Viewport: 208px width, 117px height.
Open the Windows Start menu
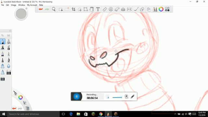(4, 114)
